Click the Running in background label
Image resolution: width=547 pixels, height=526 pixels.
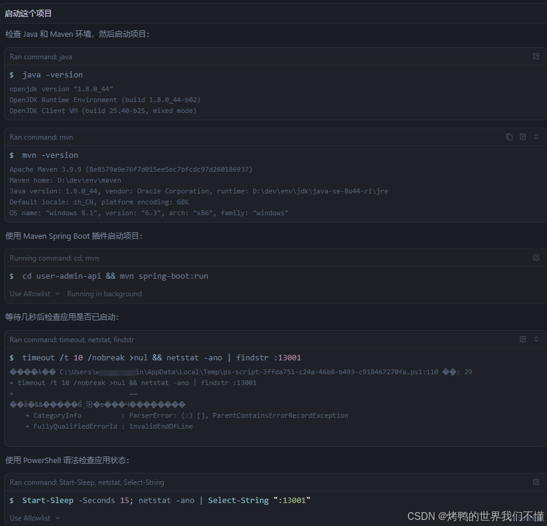coord(104,294)
